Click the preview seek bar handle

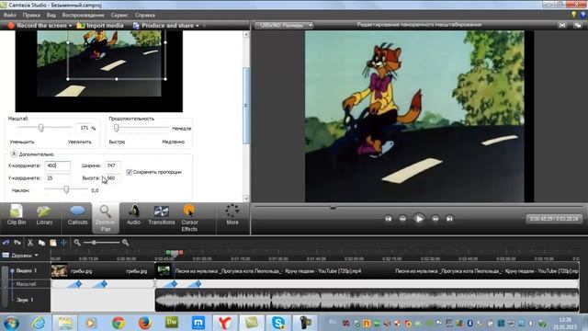pyautogui.click(x=333, y=207)
